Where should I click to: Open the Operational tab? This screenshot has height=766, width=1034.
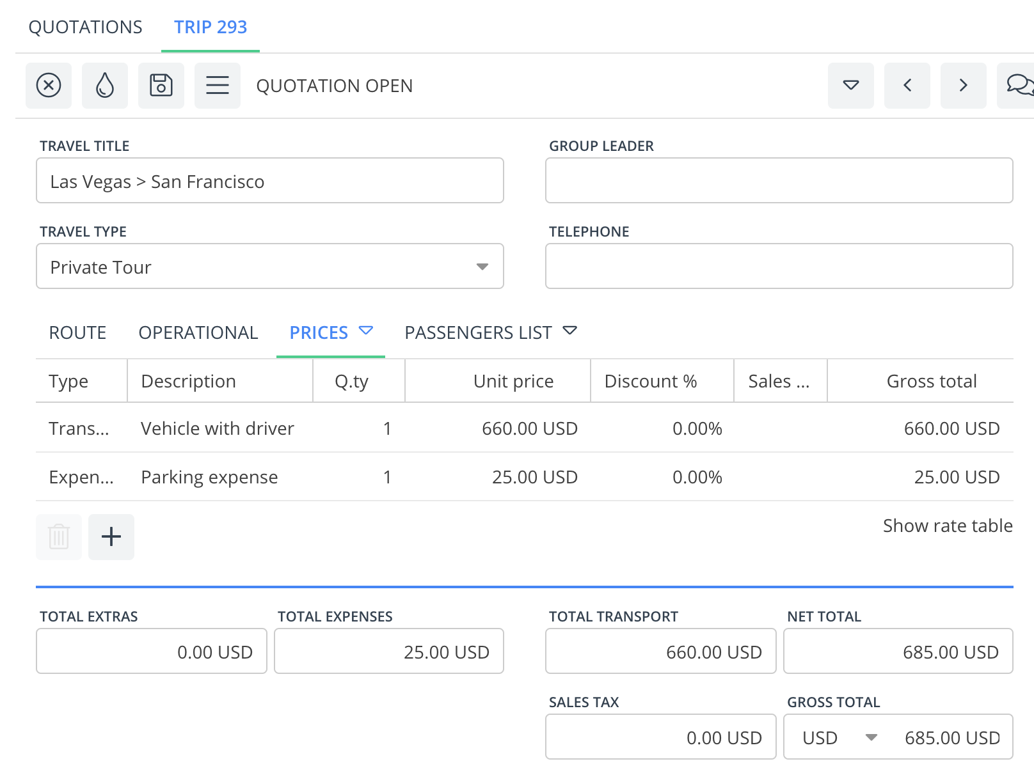(x=198, y=332)
